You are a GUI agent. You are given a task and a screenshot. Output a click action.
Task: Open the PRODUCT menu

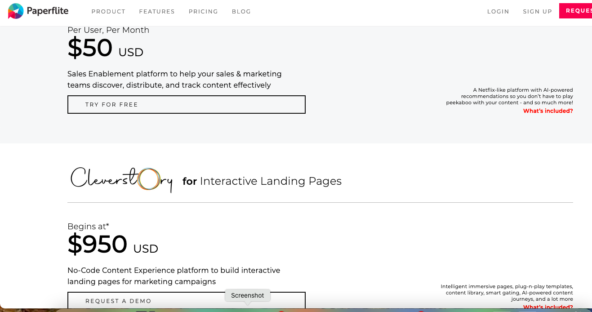(x=108, y=12)
